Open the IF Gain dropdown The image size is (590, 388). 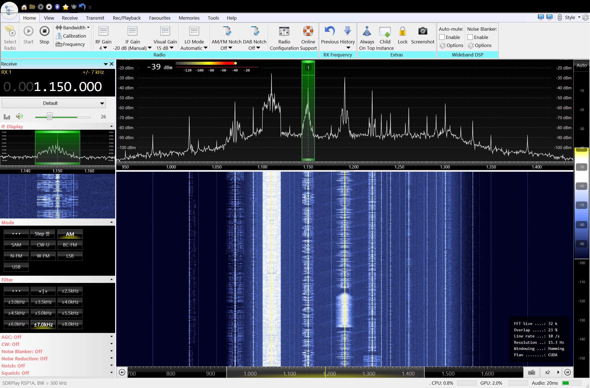[x=150, y=48]
